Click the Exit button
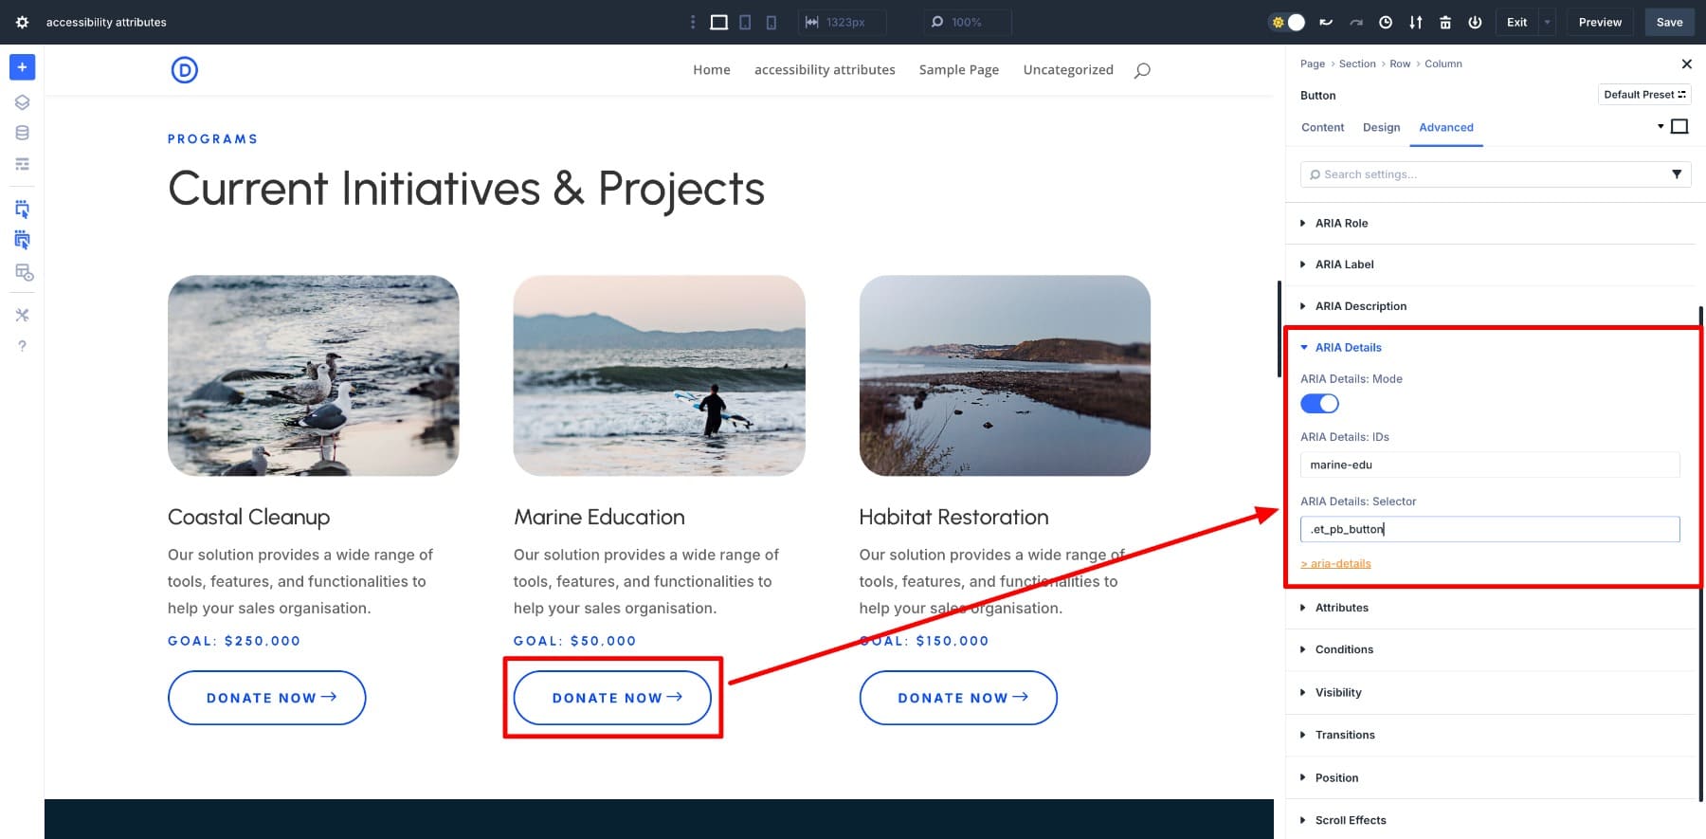 [x=1516, y=22]
